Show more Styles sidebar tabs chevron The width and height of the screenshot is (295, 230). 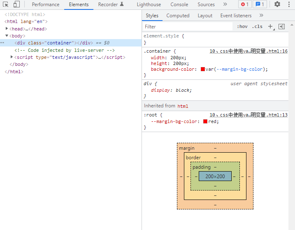[x=261, y=15]
